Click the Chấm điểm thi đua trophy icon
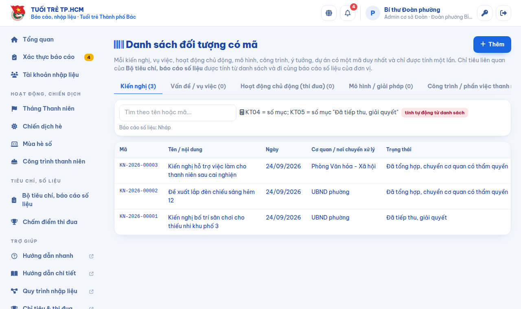Screen dimensions: 521x309 point(14,222)
